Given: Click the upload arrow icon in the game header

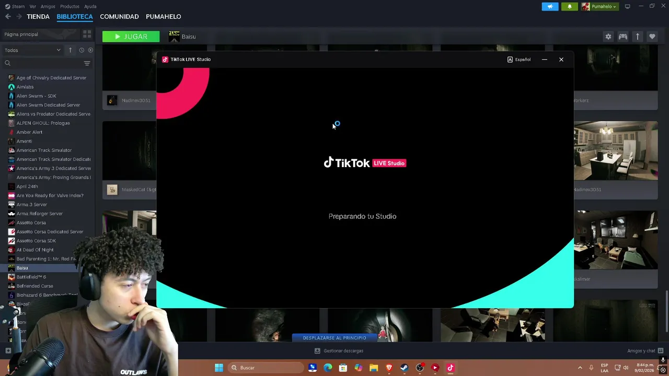Looking at the screenshot, I should point(638,37).
